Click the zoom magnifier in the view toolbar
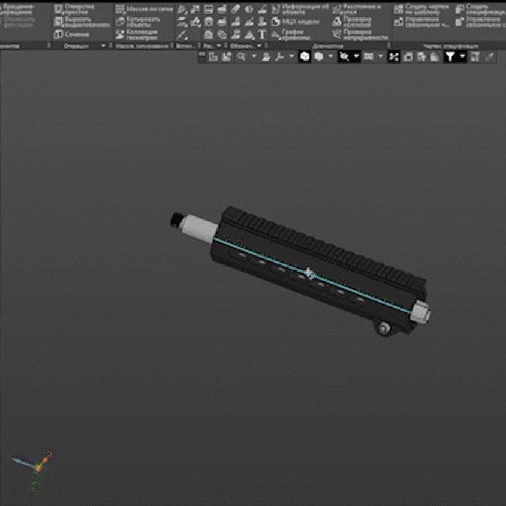The height and width of the screenshot is (506, 506). coord(241,57)
